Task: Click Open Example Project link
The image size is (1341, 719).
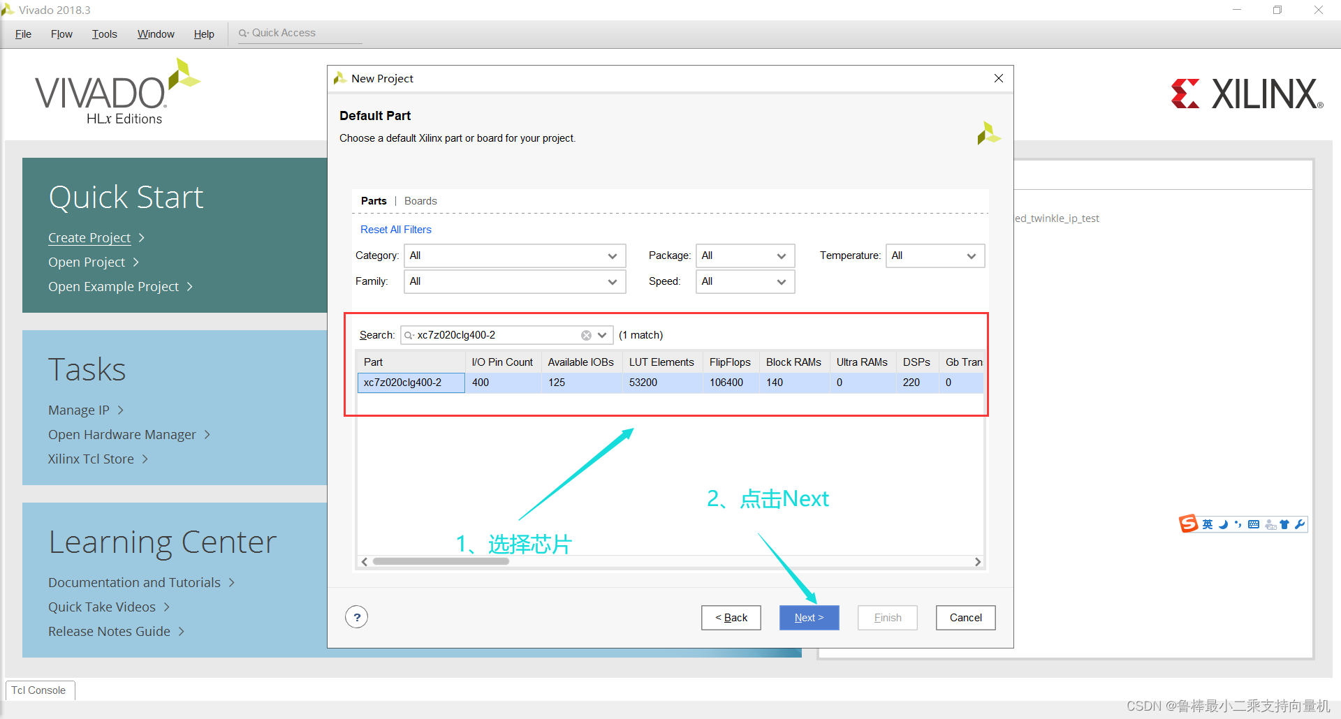Action: pyautogui.click(x=113, y=287)
